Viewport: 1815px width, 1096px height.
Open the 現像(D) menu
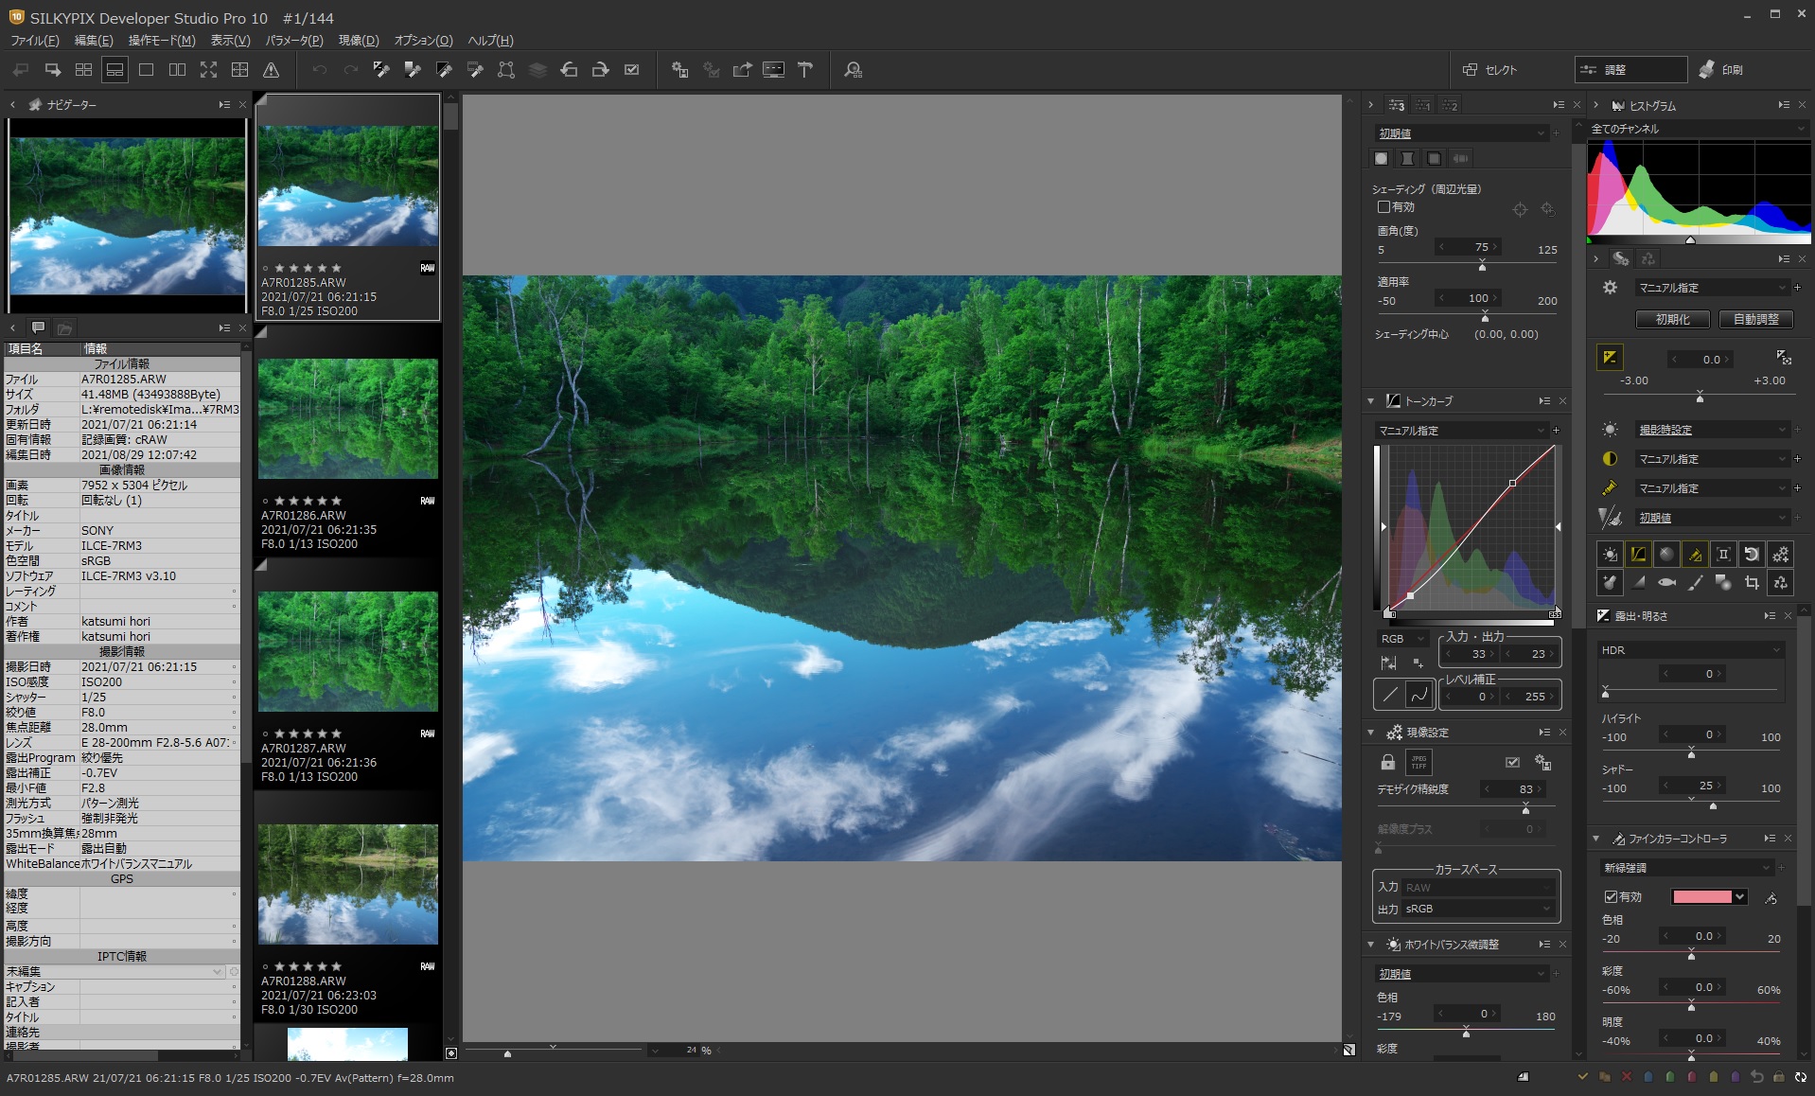click(x=359, y=40)
